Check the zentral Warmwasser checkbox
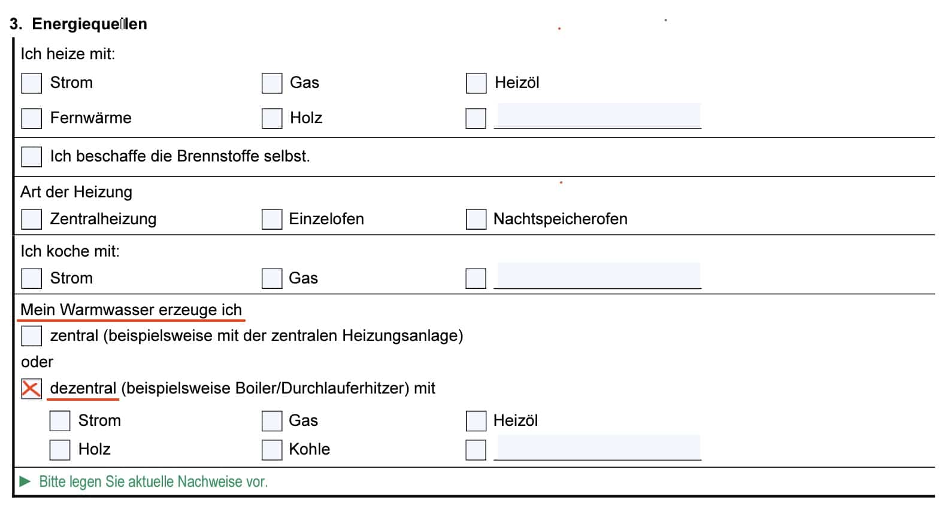This screenshot has width=945, height=506. pos(31,336)
